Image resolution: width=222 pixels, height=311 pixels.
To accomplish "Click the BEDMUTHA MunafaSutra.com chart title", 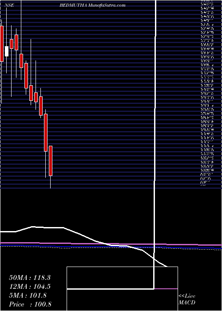I will [x=92, y=5].
